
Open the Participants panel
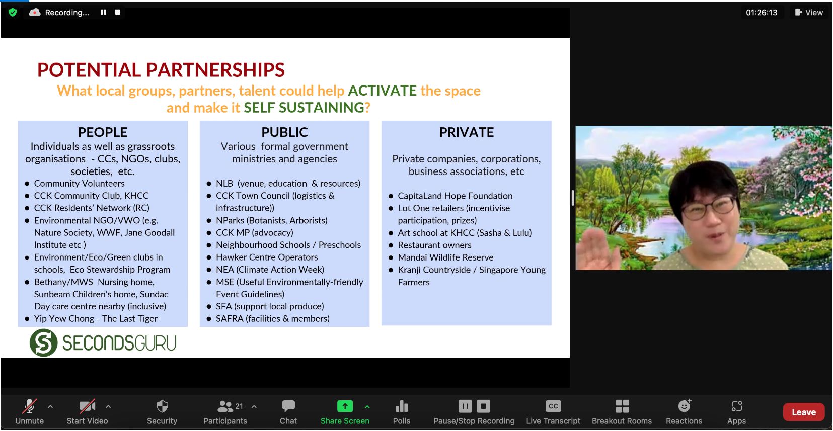coord(225,412)
